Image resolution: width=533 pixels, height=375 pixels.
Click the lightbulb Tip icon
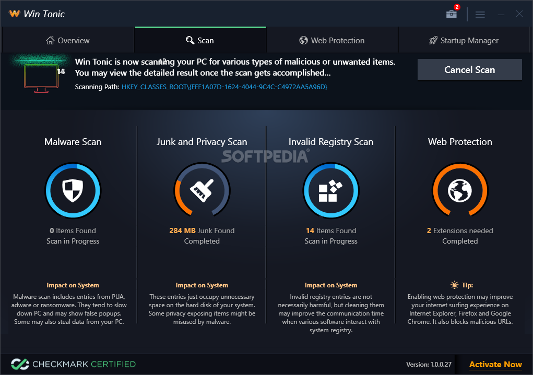(x=454, y=285)
